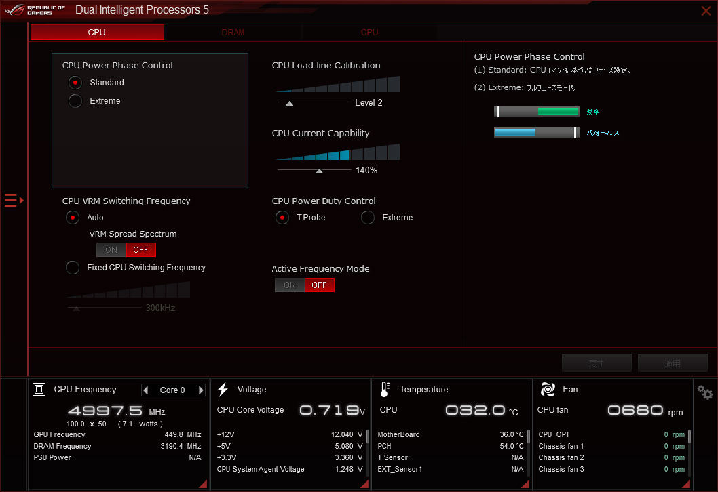Open monitor settings gear icon
Viewport: 718px width, 492px height.
[x=704, y=392]
